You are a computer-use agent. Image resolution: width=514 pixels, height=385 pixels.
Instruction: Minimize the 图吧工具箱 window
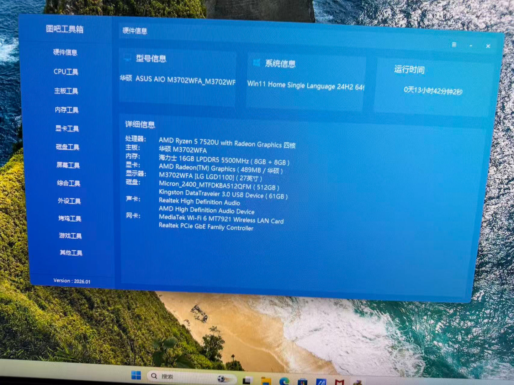pos(471,45)
